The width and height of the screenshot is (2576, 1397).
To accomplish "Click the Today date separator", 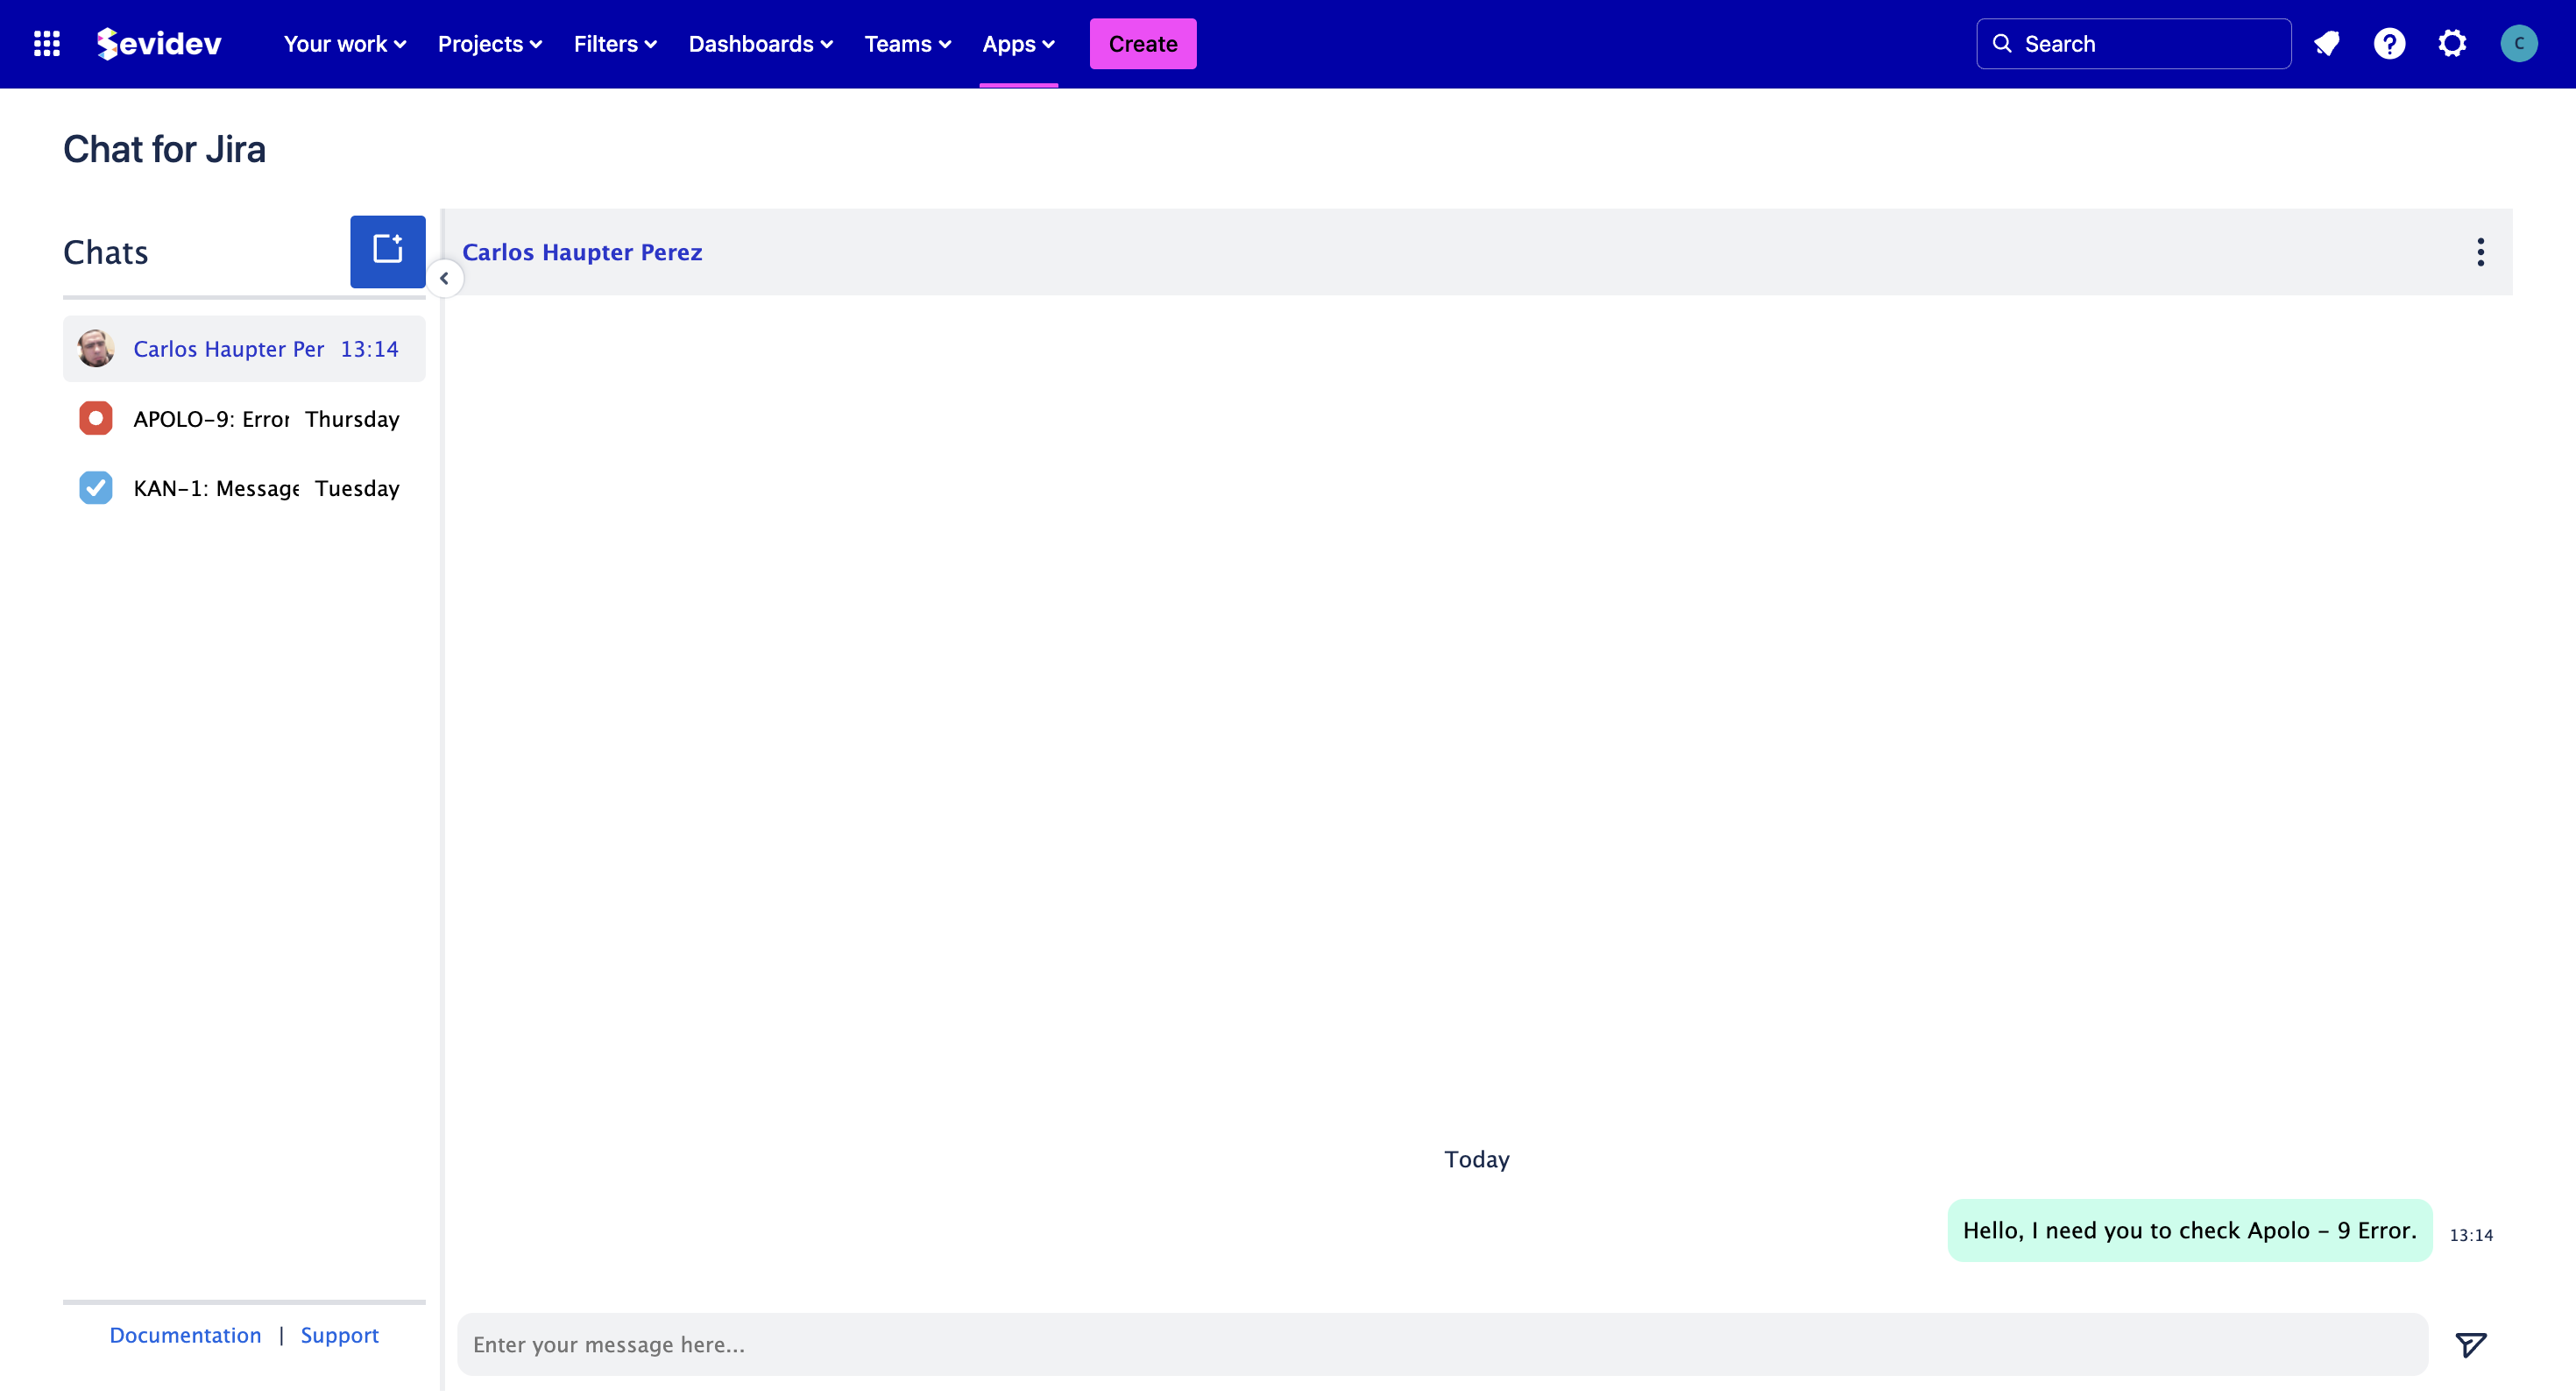I will [x=1476, y=1161].
